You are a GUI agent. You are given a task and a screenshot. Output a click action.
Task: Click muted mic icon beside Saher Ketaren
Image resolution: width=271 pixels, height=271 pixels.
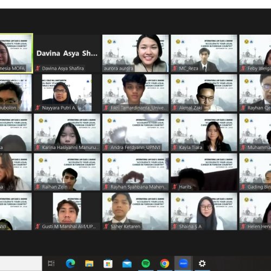[106, 227]
